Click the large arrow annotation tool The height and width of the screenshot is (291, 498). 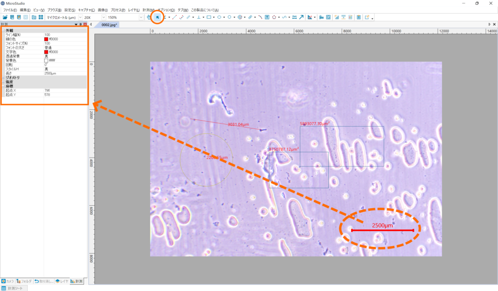[x=302, y=17]
